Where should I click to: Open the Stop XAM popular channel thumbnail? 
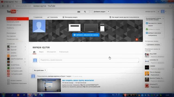(x=147, y=55)
